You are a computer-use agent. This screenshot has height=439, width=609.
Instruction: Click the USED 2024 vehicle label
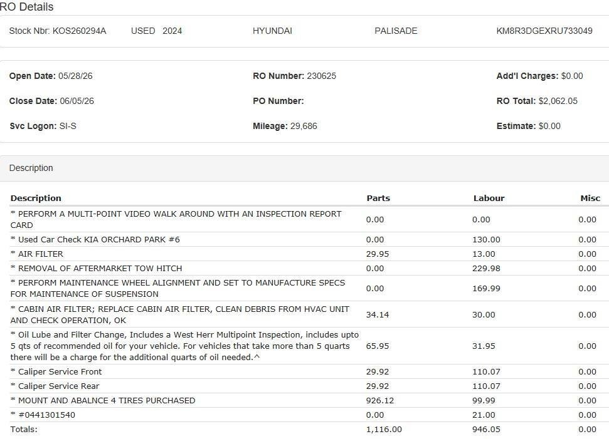157,31
